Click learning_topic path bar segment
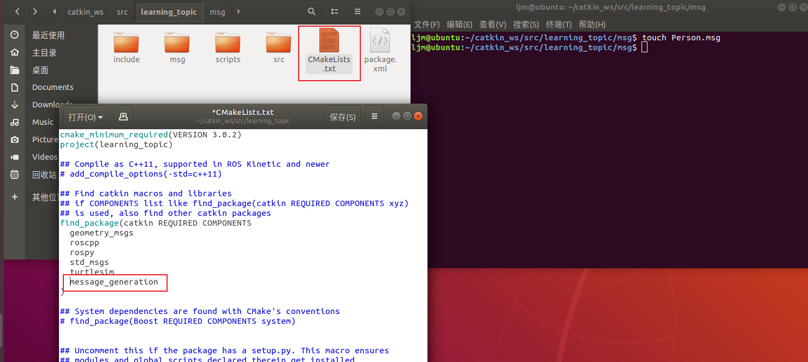 tap(169, 11)
